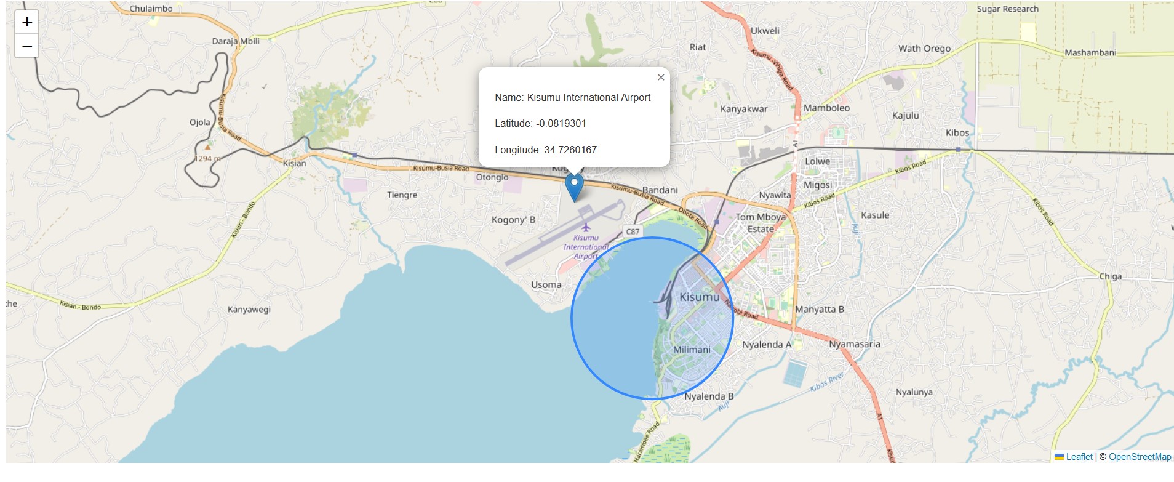The width and height of the screenshot is (1174, 482).
Task: Click the popup line "Name: Kisumu International Airport"
Action: click(x=572, y=97)
